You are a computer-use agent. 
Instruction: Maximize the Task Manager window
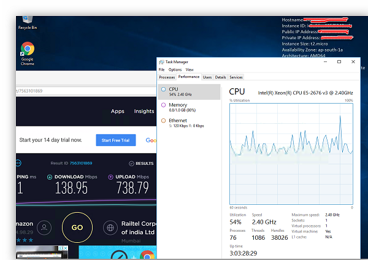pyautogui.click(x=339, y=62)
